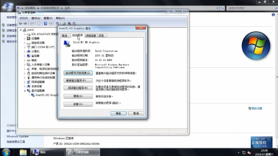Toggle the action pane toolbar icon
The height and width of the screenshot is (156, 278).
coord(50,24)
